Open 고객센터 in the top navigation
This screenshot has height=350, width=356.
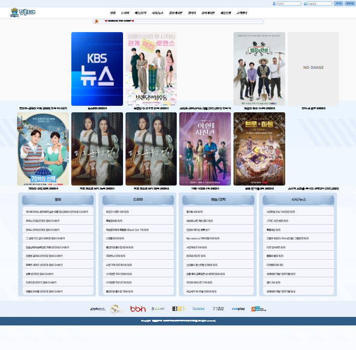click(242, 13)
